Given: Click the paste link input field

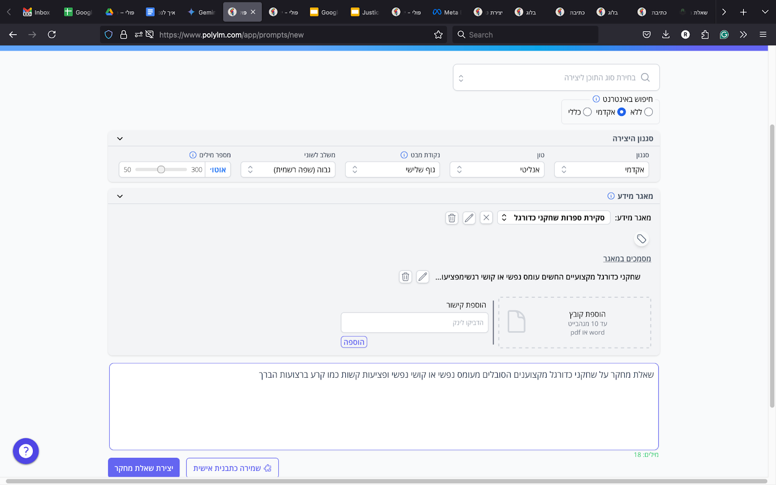Looking at the screenshot, I should pyautogui.click(x=415, y=323).
